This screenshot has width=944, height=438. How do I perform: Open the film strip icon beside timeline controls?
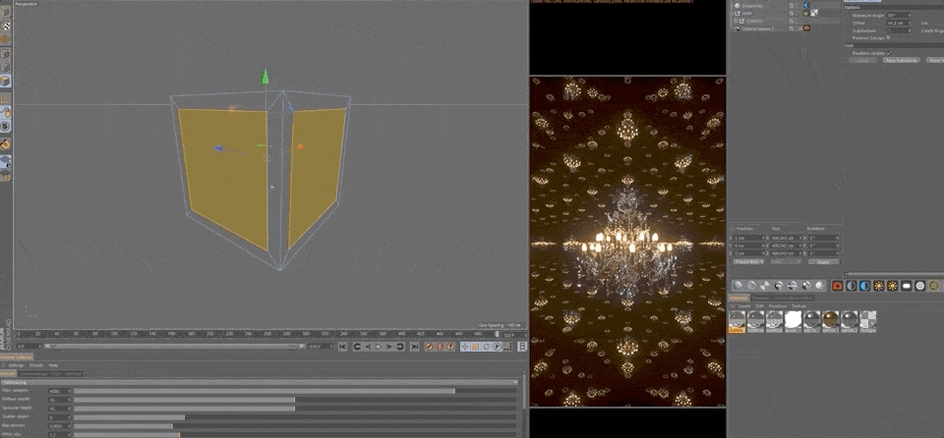pos(522,347)
